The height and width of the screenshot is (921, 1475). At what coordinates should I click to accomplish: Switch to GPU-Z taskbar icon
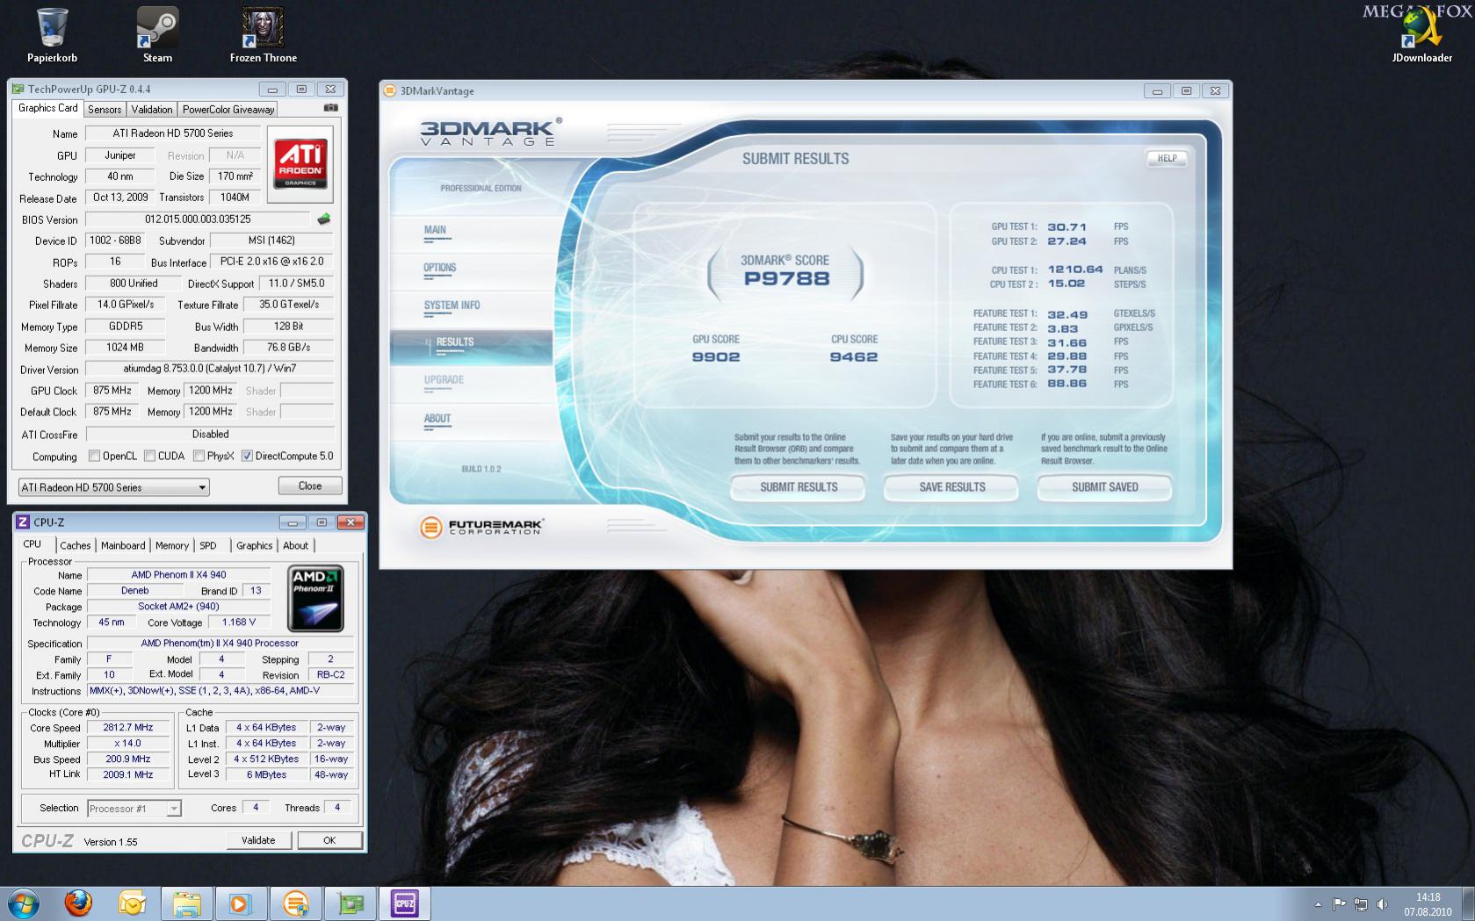pyautogui.click(x=351, y=903)
